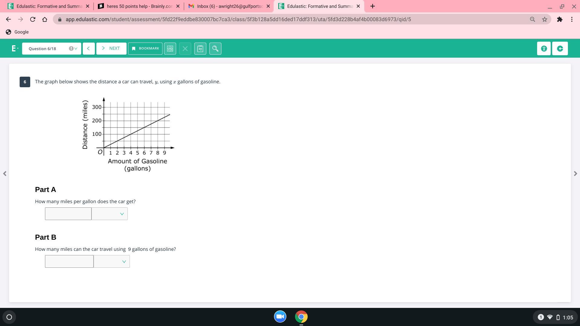This screenshot has height=326, width=580.
Task: Open Zoom from the shelf
Action: click(x=280, y=317)
